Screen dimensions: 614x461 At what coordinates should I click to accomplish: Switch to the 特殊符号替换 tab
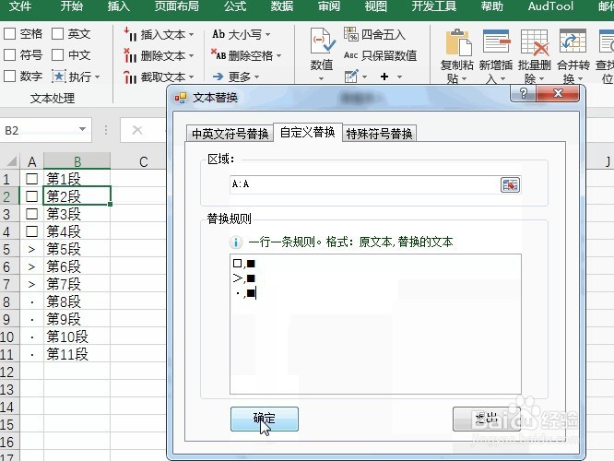[379, 134]
